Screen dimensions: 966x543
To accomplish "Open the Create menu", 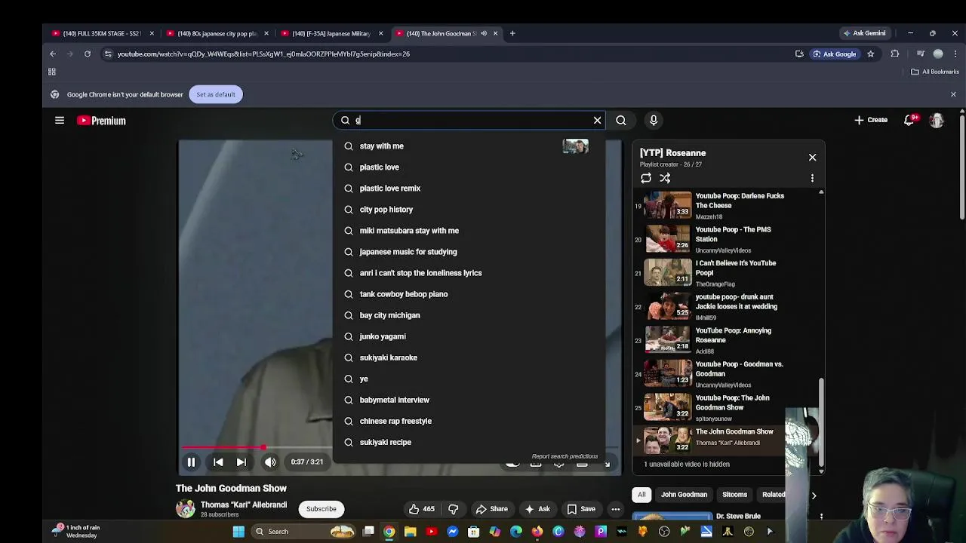I will 870,120.
